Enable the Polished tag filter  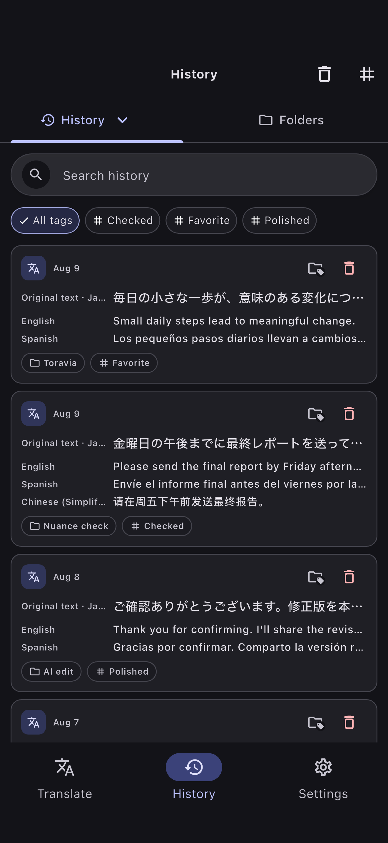pyautogui.click(x=279, y=220)
